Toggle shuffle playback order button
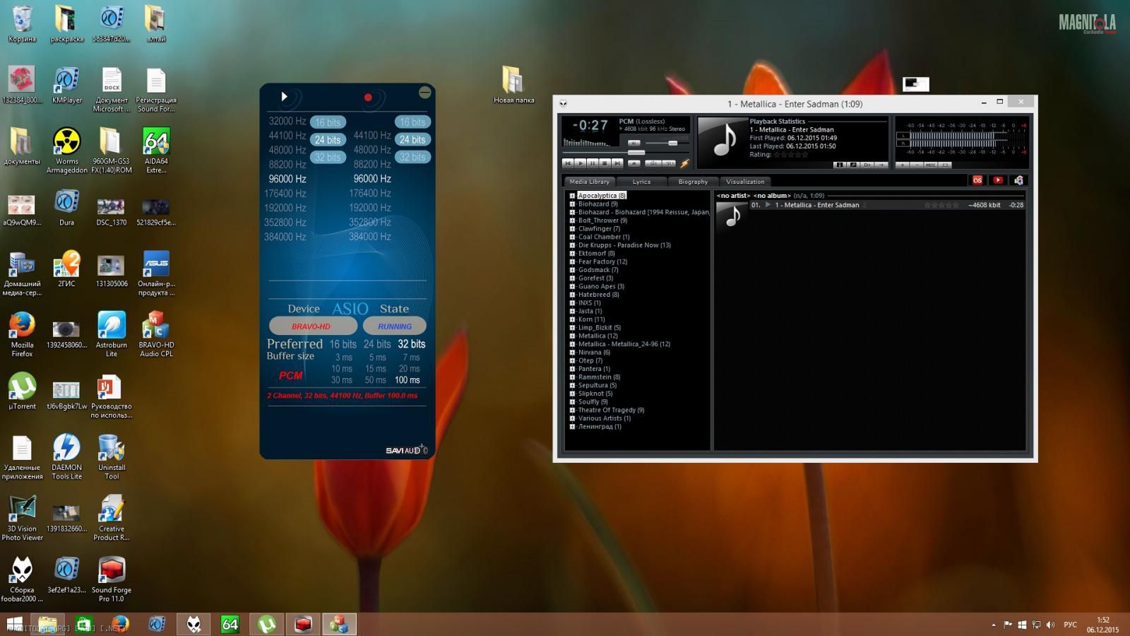Viewport: 1130px width, 636px height. tap(653, 163)
